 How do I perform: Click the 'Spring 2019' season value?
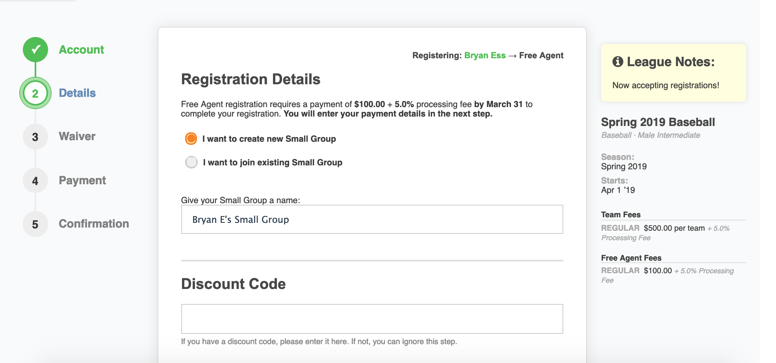pyautogui.click(x=624, y=167)
